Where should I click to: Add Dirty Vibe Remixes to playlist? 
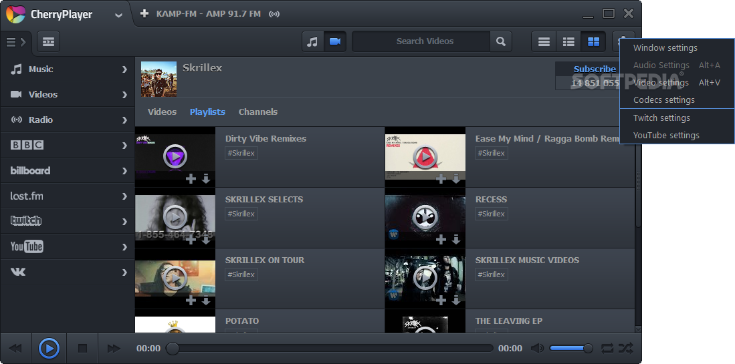pos(191,178)
